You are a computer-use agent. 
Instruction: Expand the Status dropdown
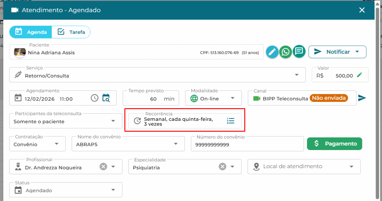click(113, 190)
